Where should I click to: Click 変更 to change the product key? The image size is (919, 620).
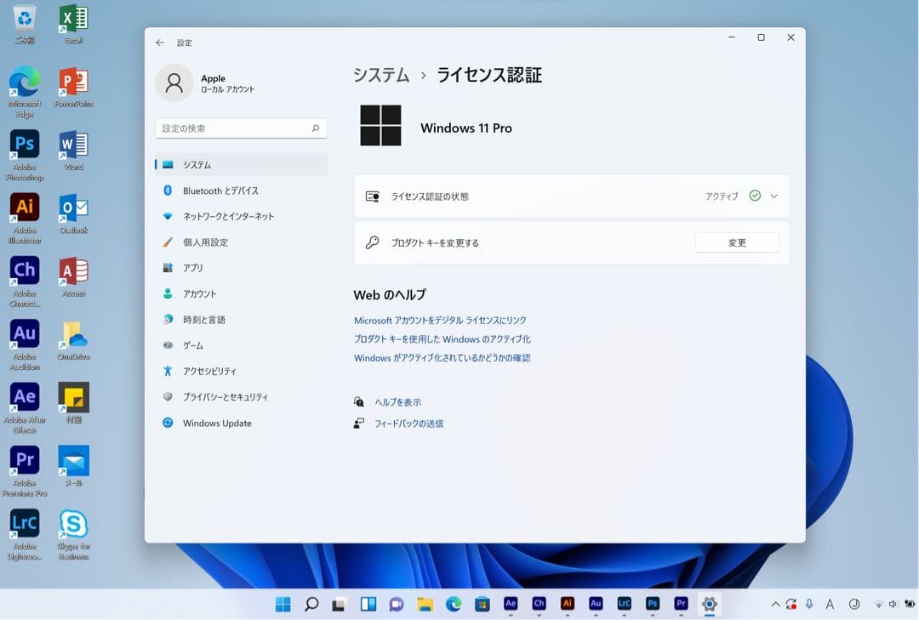pyautogui.click(x=737, y=242)
